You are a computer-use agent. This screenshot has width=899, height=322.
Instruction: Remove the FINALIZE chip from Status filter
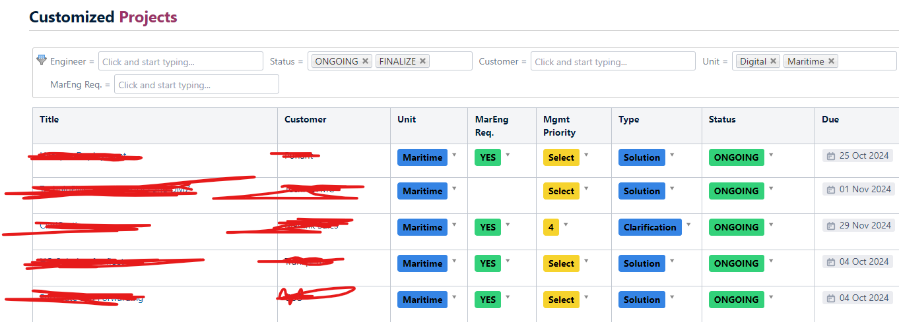pyautogui.click(x=423, y=61)
